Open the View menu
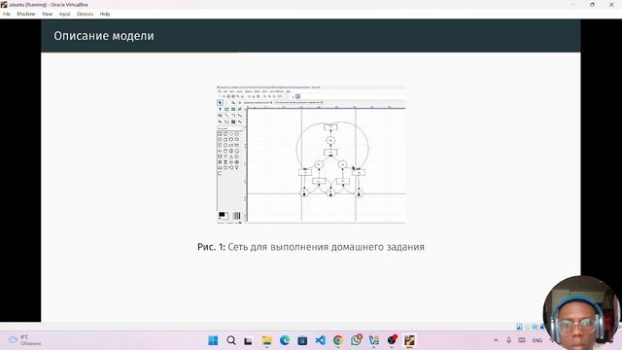 click(x=48, y=14)
